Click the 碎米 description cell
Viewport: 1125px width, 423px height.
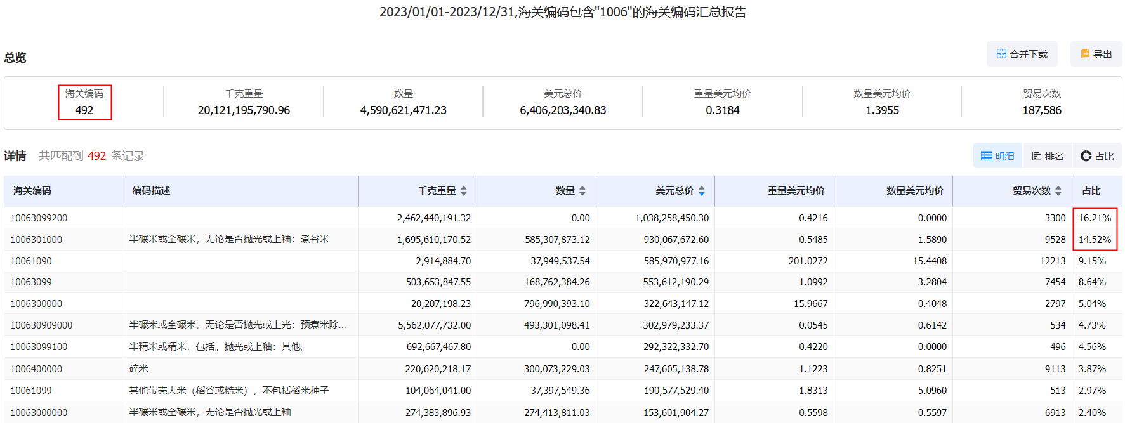tap(139, 368)
